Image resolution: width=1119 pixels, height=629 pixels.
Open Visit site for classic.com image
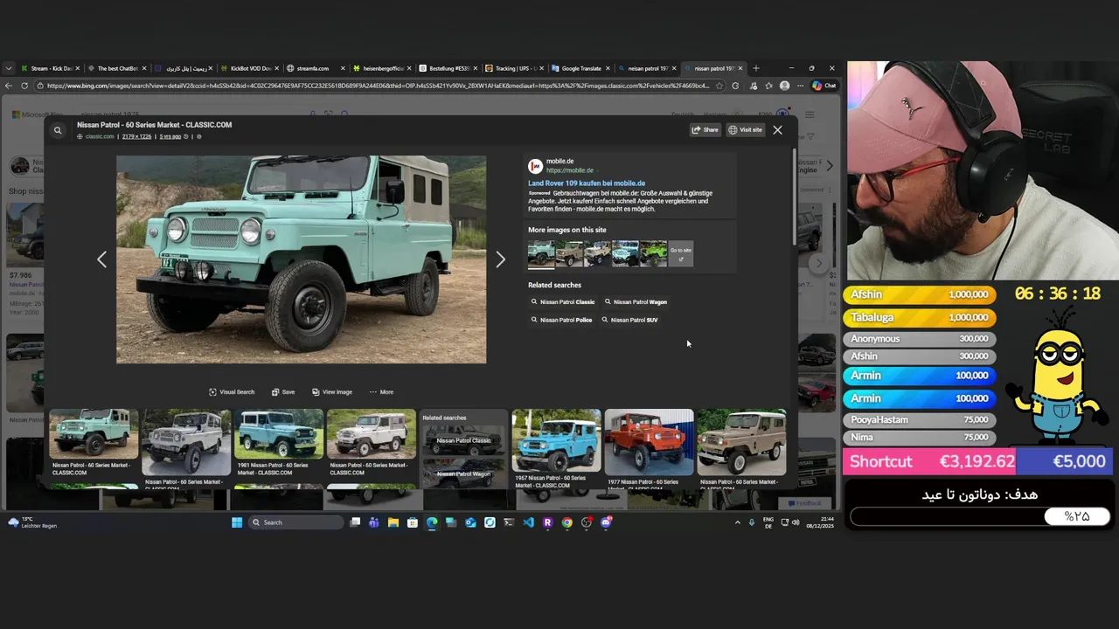coord(745,129)
